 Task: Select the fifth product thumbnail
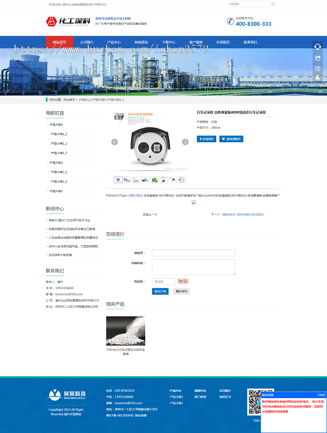154,180
